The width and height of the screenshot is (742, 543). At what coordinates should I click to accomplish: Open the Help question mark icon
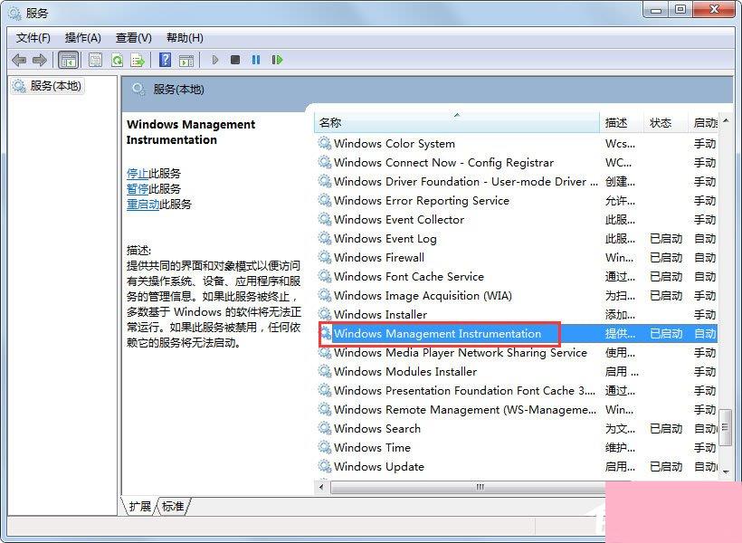point(166,60)
